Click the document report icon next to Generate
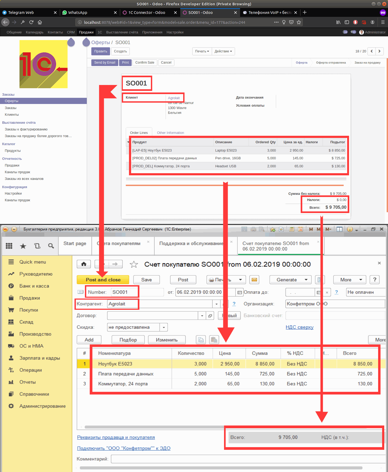Viewport: 388px width, 472px height. 320,280
